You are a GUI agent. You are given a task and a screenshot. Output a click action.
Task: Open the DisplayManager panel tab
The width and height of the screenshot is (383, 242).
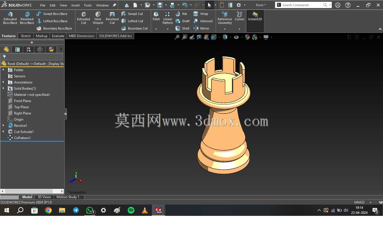(51, 49)
